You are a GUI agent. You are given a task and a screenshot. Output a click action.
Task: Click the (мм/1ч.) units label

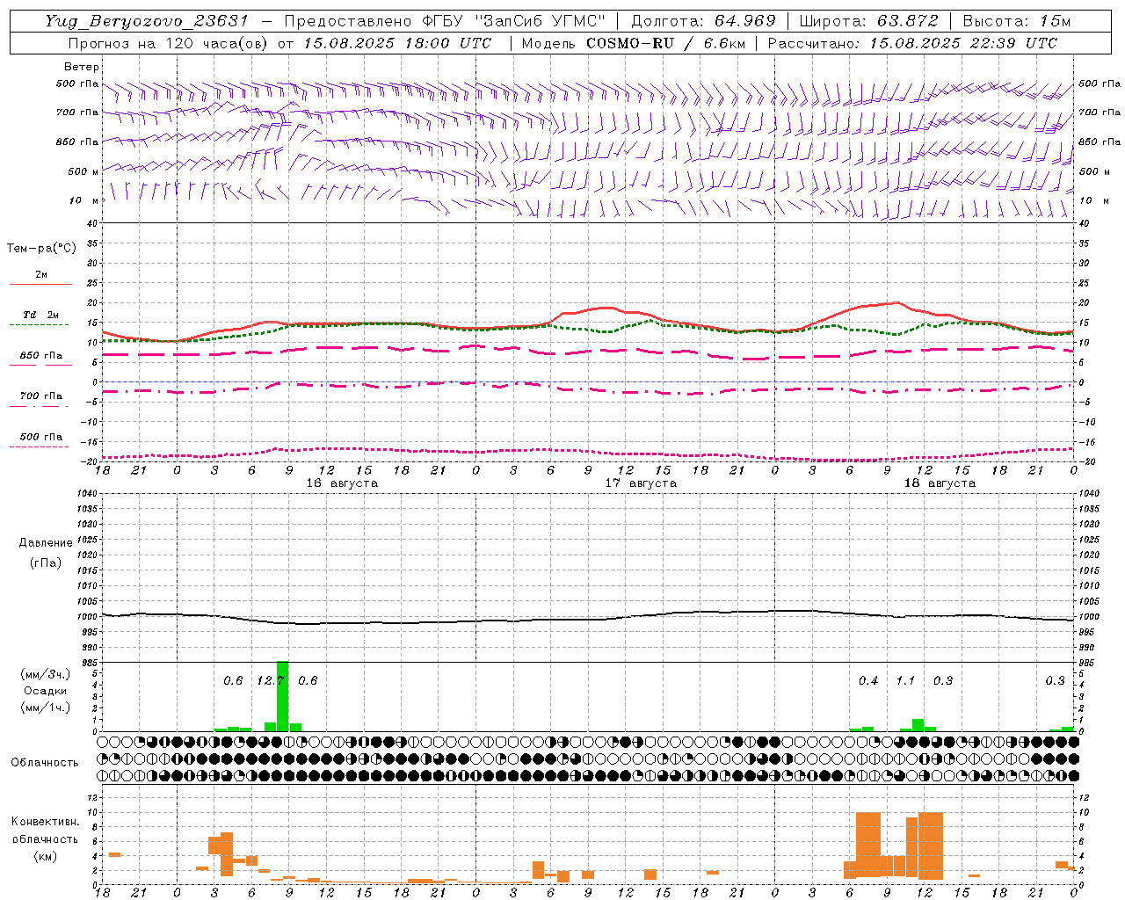45,708
